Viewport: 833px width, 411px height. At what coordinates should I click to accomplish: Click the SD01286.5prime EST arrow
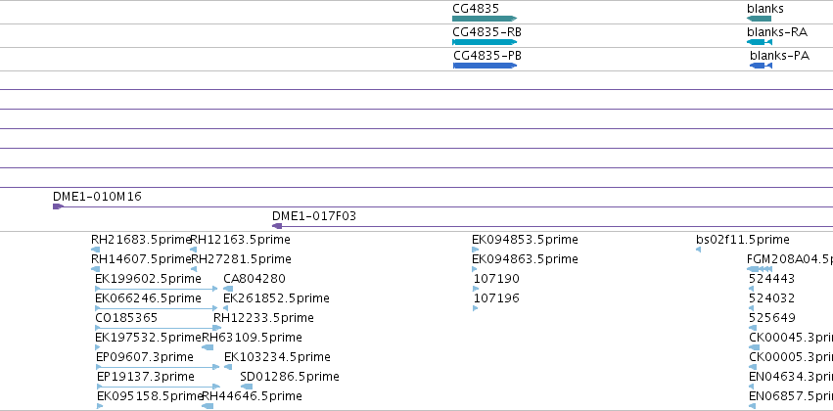tap(247, 387)
